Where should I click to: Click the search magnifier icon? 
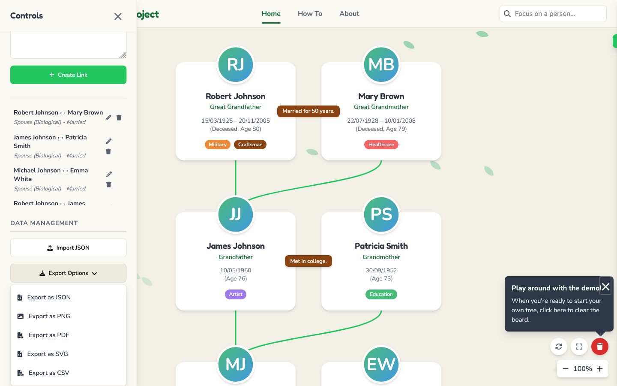click(507, 14)
